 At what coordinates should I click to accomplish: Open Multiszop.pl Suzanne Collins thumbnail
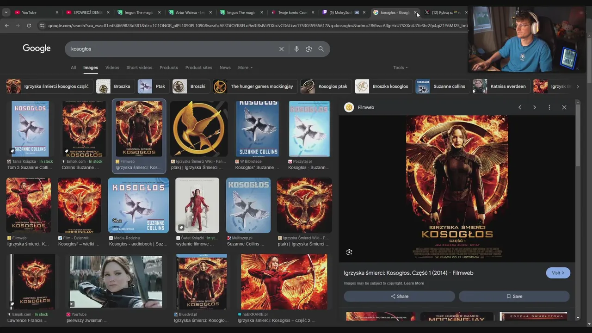pos(248,205)
